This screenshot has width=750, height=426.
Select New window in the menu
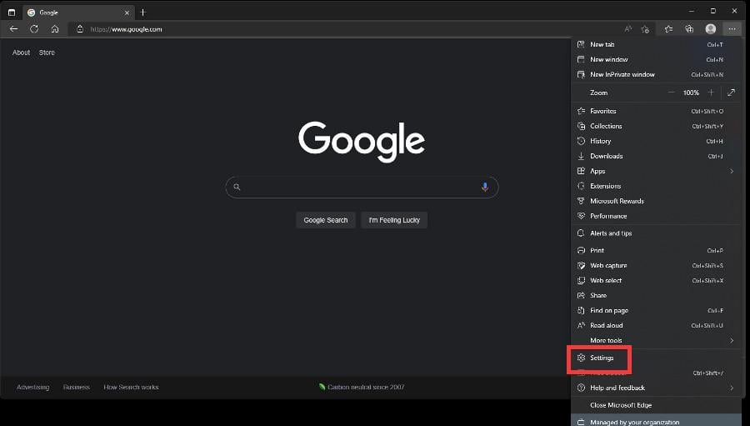(656, 59)
